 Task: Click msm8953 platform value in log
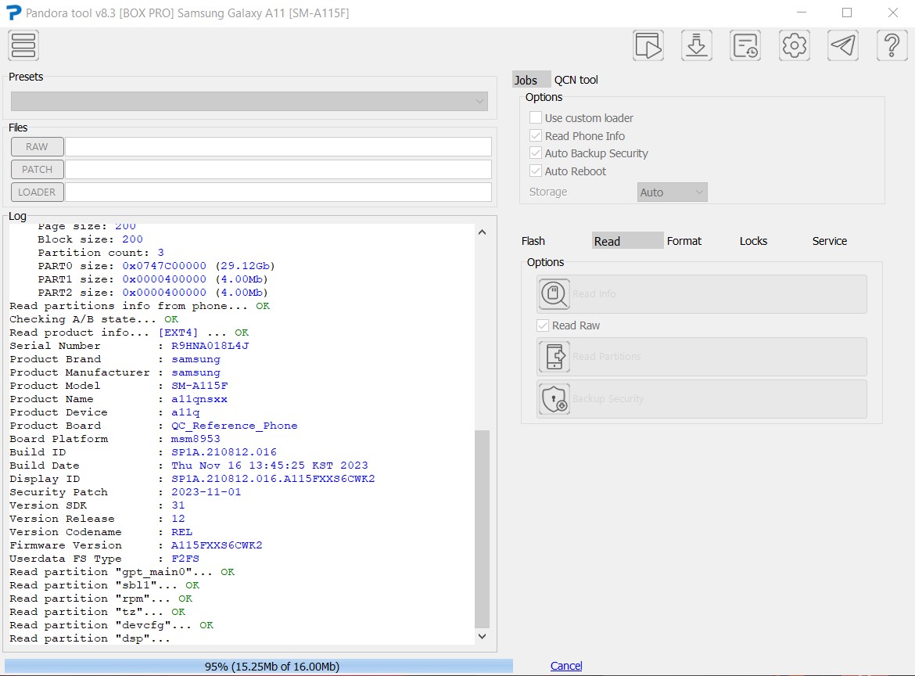click(x=196, y=438)
